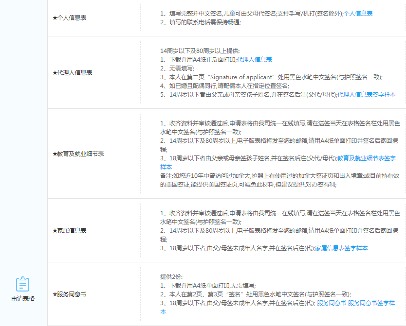Click the 填写的联系电话需保持畅通 instruction line
Screen dimensions: 406x326
point(201,22)
